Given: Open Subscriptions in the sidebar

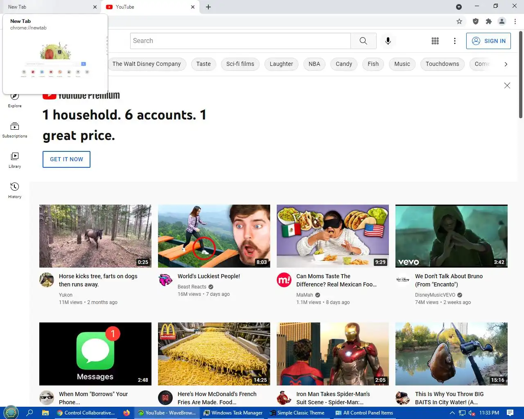Looking at the screenshot, I should point(15,130).
